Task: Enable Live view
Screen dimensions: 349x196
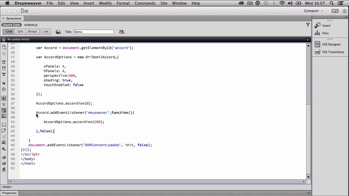Action: click(46, 32)
